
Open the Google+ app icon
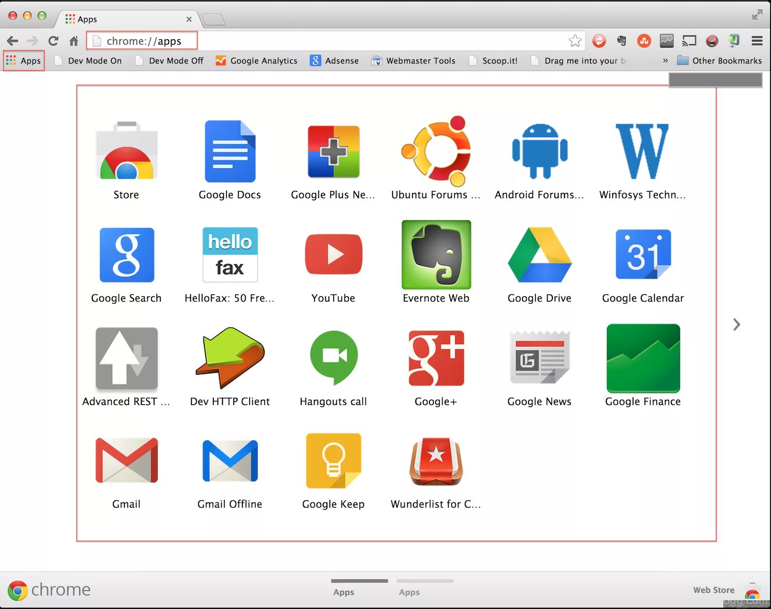click(x=436, y=358)
